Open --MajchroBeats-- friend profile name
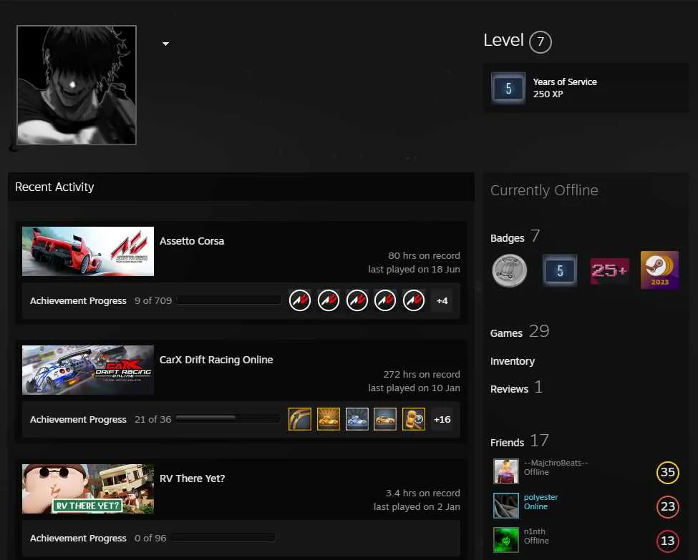 pos(556,463)
